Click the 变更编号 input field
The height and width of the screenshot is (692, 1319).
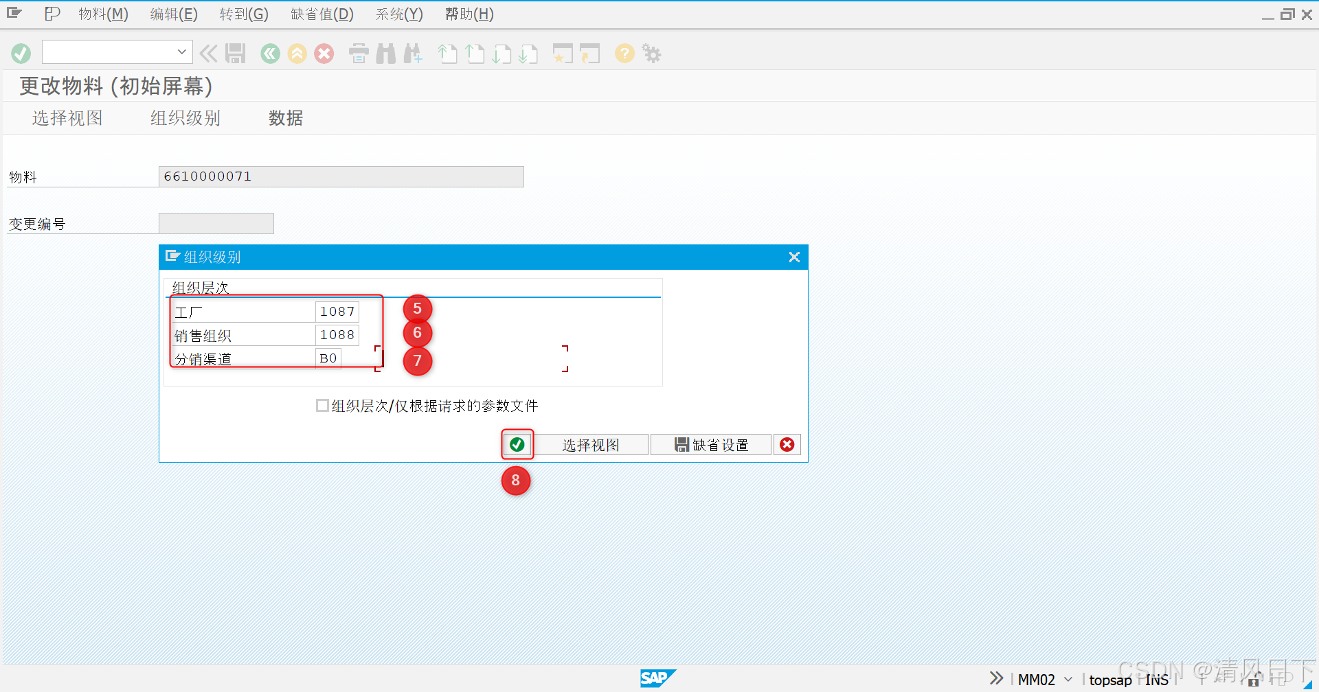click(x=216, y=223)
